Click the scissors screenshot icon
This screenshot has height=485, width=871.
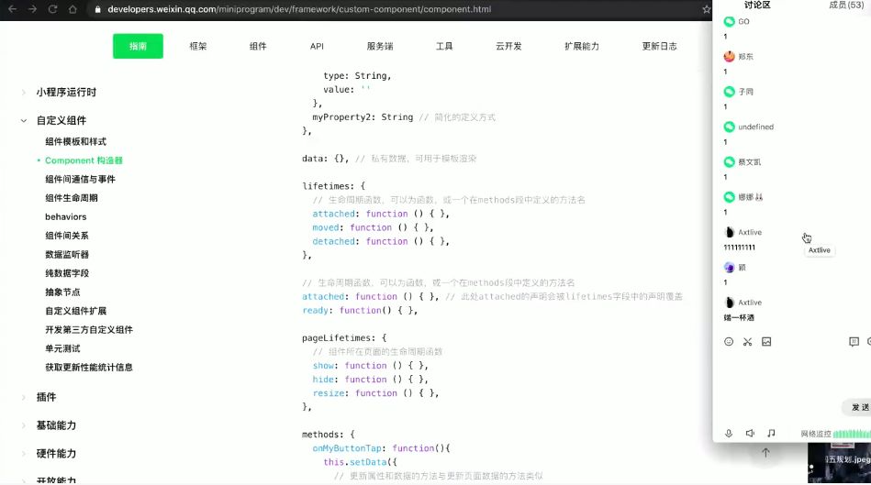[747, 342]
